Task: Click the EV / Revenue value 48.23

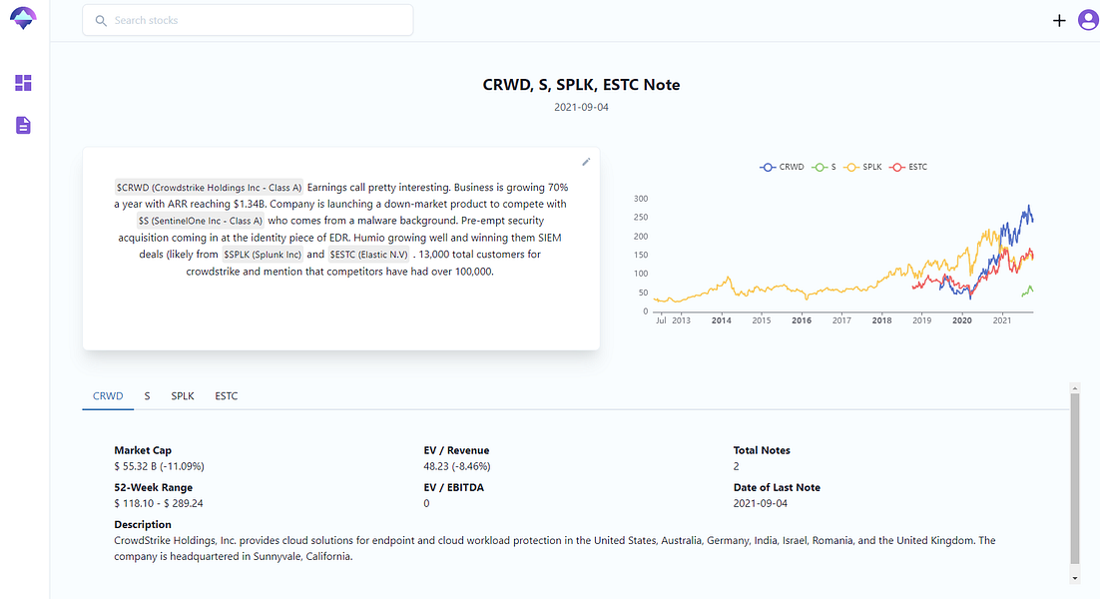Action: tap(457, 466)
